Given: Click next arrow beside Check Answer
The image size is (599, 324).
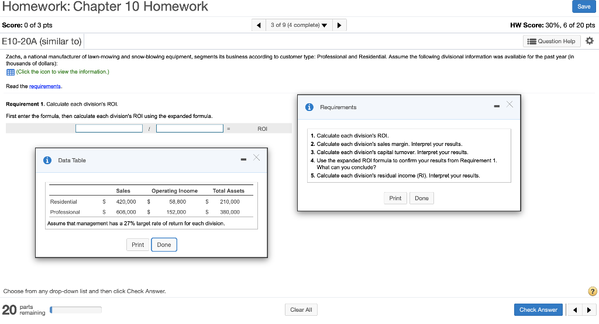Looking at the screenshot, I should tap(589, 310).
